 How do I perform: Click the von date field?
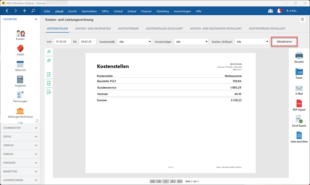pos(62,42)
